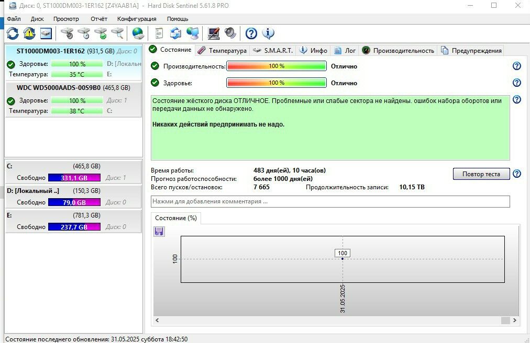This screenshot has width=530, height=343.
Task: Click the health check icon of WDC WD5000AADS disk
Action: tap(11, 101)
